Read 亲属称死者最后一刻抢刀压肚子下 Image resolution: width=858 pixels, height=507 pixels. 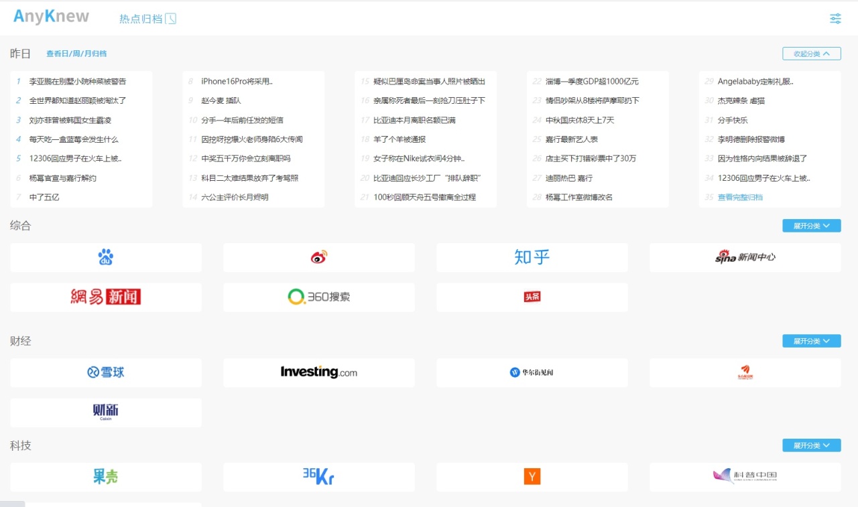(429, 100)
